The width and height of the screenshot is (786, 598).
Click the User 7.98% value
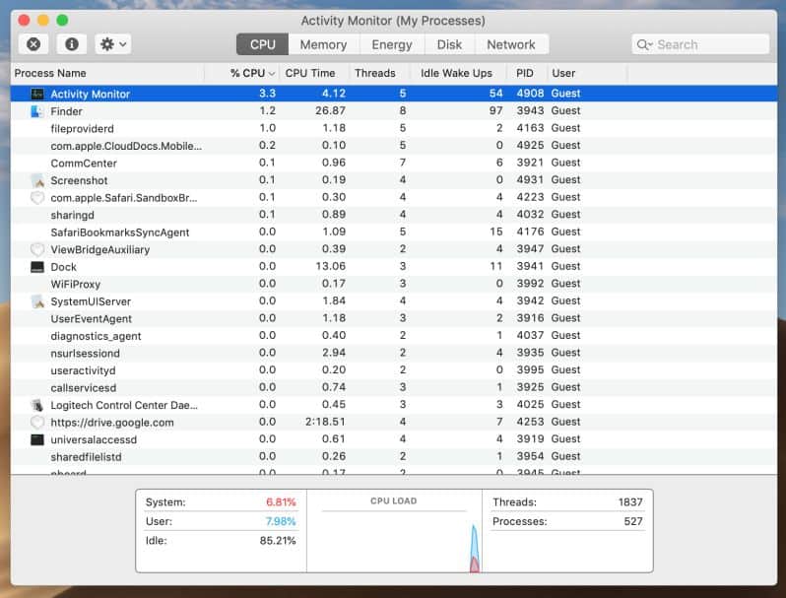click(x=280, y=522)
